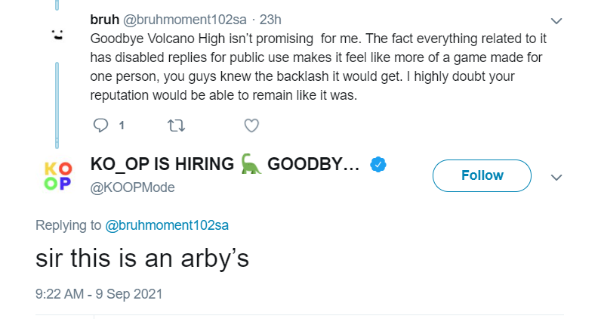Open the KO_OP colorful logo avatar
The image size is (601, 319).
point(58,176)
